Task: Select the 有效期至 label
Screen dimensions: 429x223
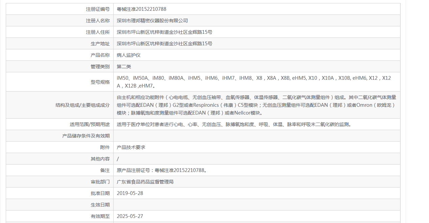Action: 100,216
